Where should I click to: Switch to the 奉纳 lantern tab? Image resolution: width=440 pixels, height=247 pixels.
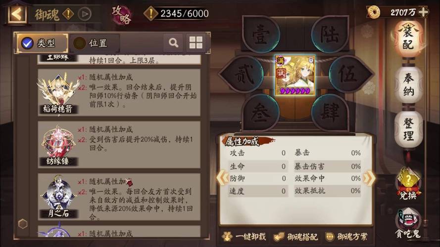point(408,83)
